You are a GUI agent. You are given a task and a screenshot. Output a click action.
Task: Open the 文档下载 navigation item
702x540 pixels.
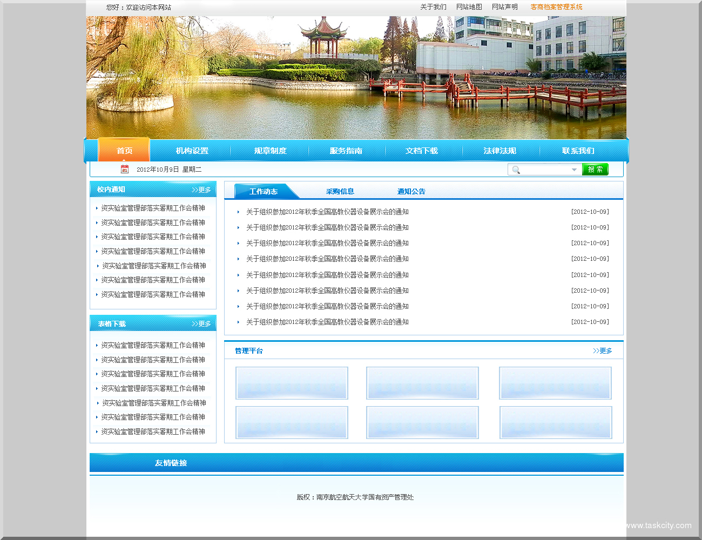[421, 151]
